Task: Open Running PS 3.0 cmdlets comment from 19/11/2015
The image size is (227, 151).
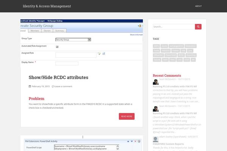Action: [175, 113]
